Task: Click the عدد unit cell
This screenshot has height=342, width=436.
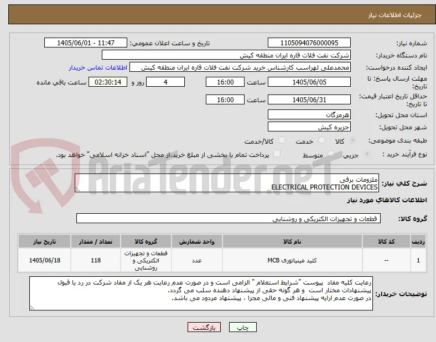Action: 196,260
